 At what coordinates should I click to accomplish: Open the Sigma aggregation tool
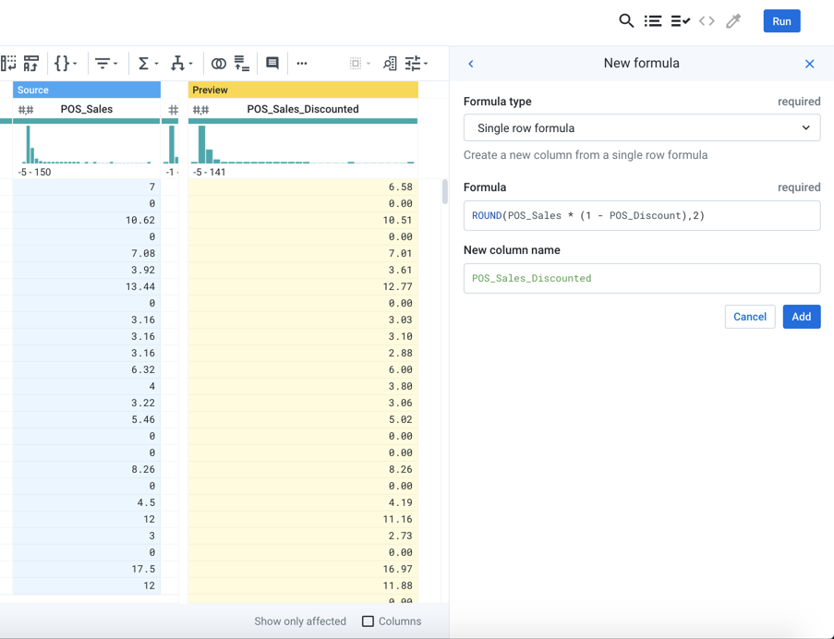(x=141, y=63)
